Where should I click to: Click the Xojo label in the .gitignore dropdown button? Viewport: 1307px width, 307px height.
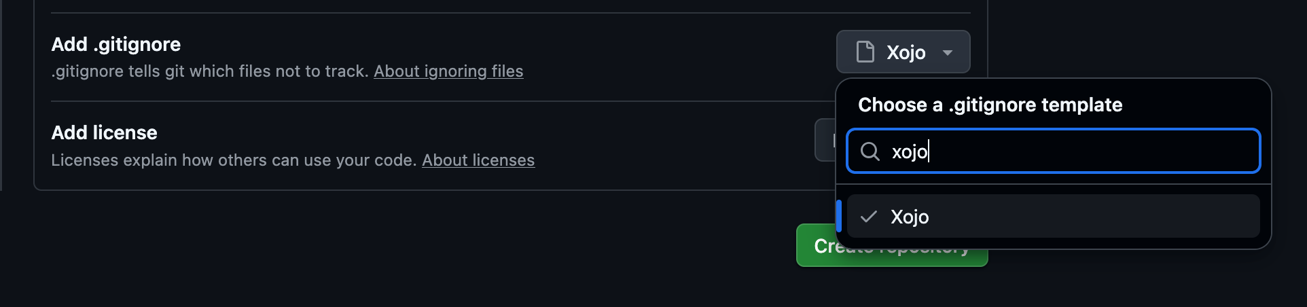tap(906, 52)
